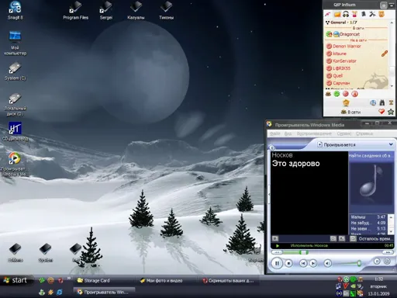Open contact search via binoculars icon in QIP

tap(382, 102)
